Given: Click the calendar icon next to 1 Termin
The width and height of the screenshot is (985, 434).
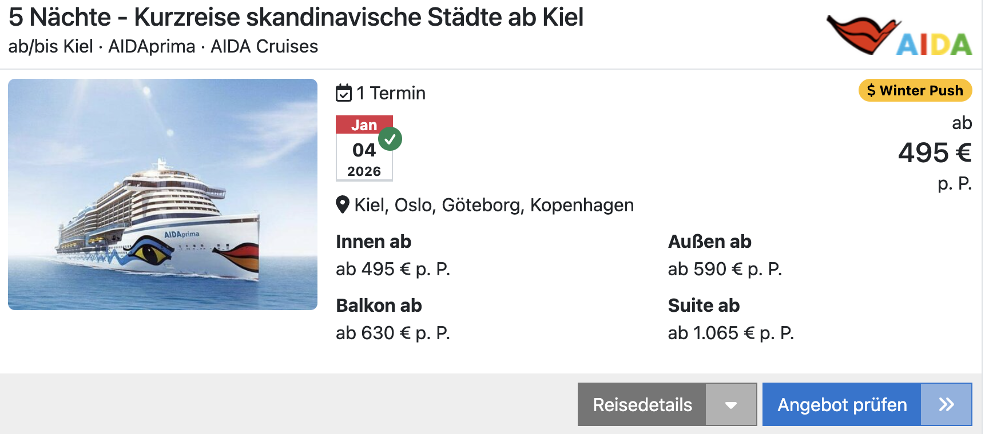Looking at the screenshot, I should 344,93.
